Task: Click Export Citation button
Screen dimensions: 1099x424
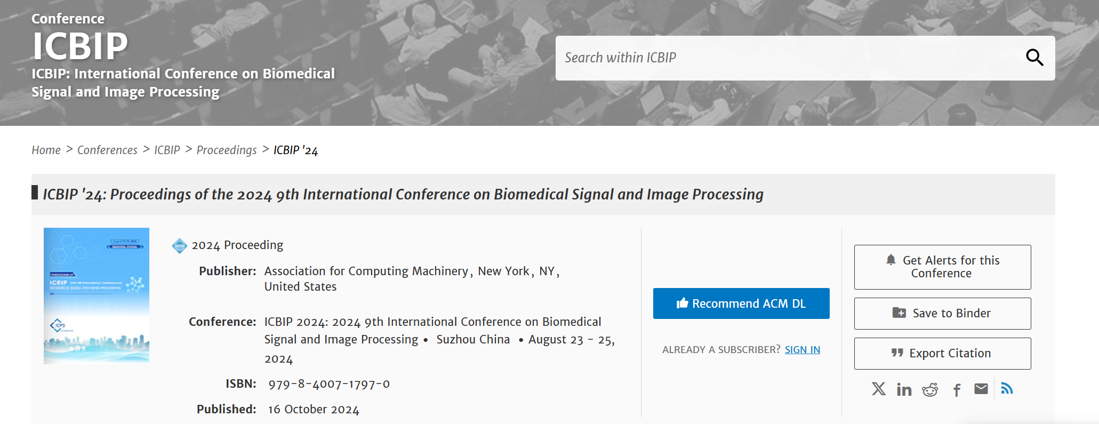Action: (942, 354)
